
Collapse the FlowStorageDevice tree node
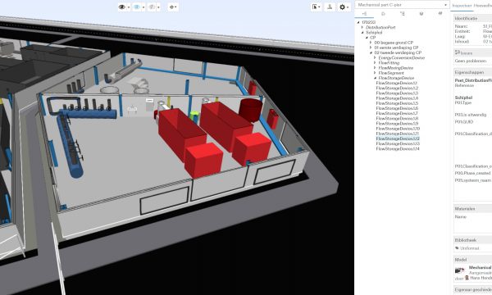click(375, 78)
